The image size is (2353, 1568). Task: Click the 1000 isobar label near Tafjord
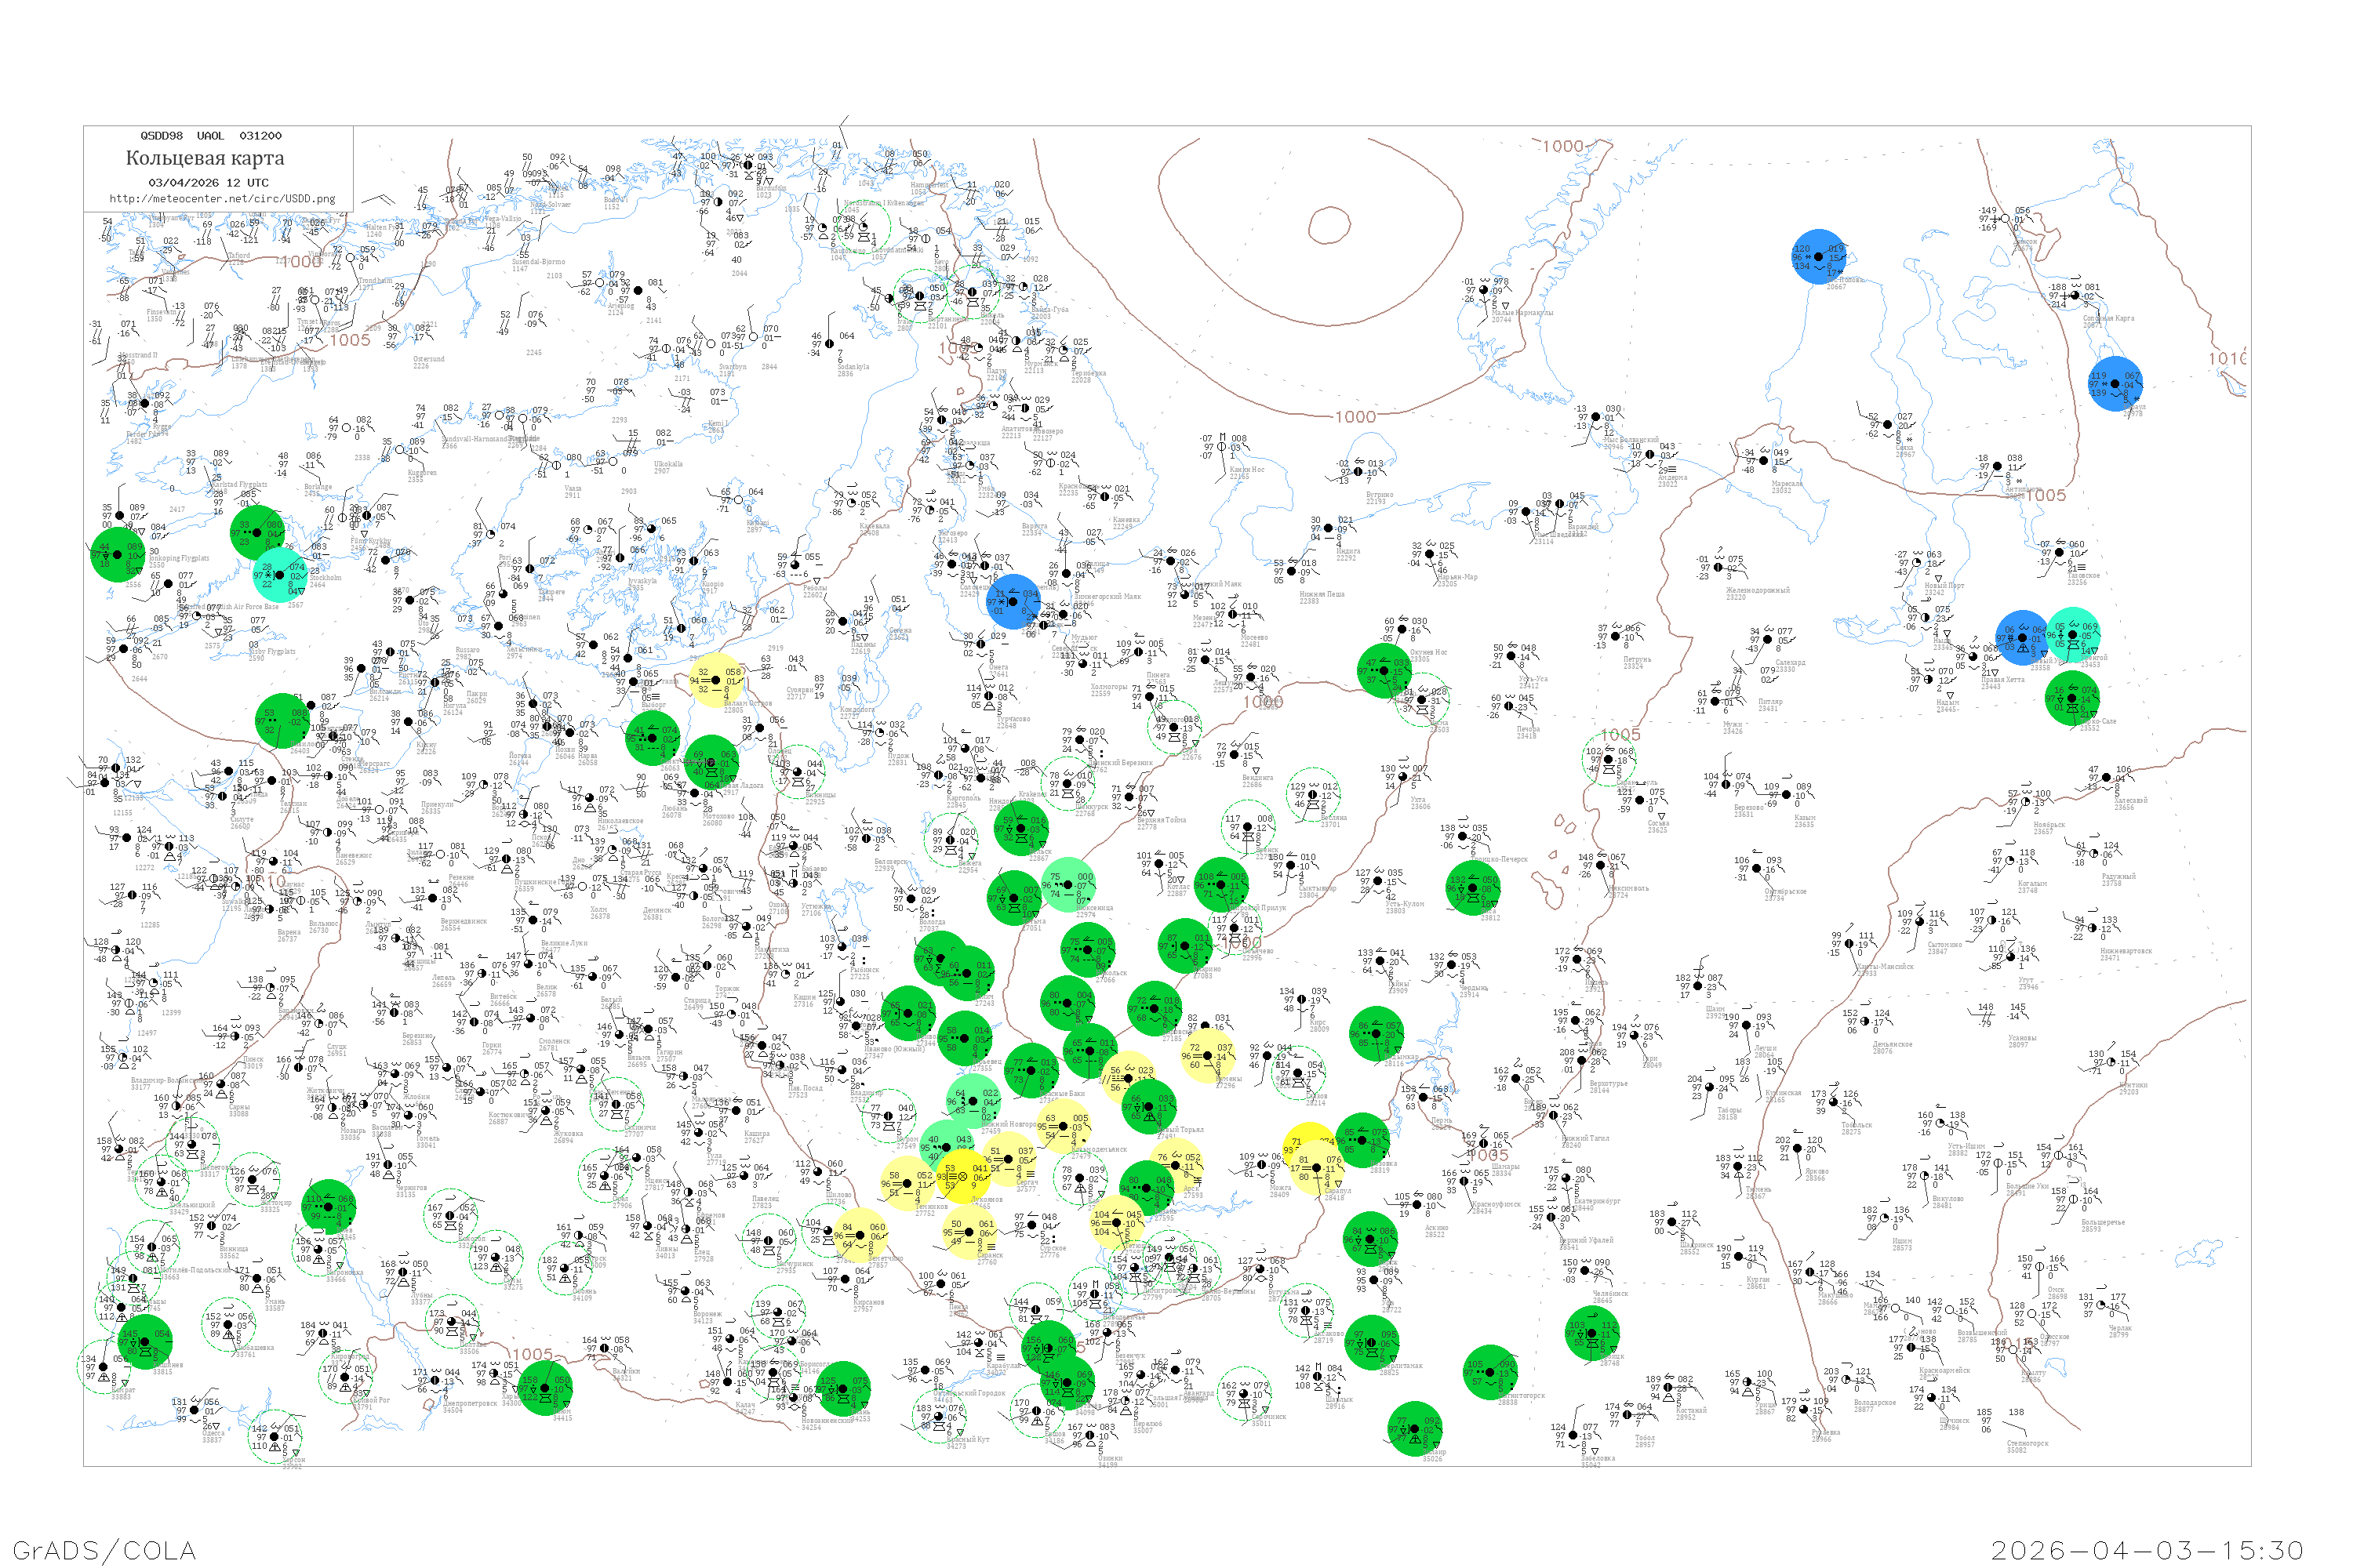tap(300, 262)
